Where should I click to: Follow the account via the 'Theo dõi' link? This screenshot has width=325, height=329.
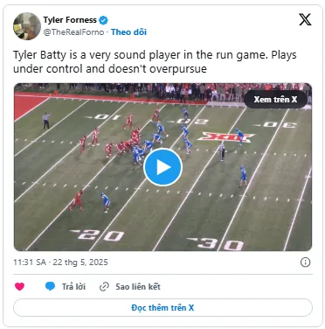[x=128, y=32]
